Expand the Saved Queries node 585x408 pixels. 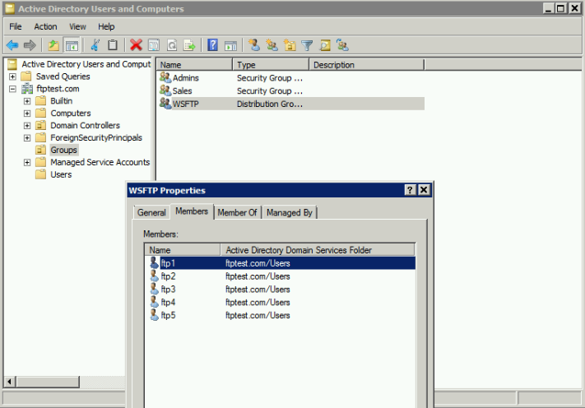[x=12, y=76]
